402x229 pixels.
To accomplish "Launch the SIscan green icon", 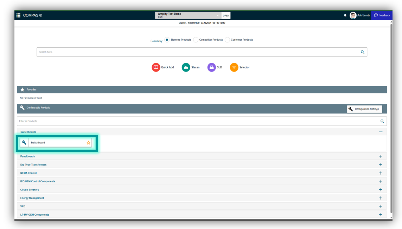I will [x=186, y=67].
